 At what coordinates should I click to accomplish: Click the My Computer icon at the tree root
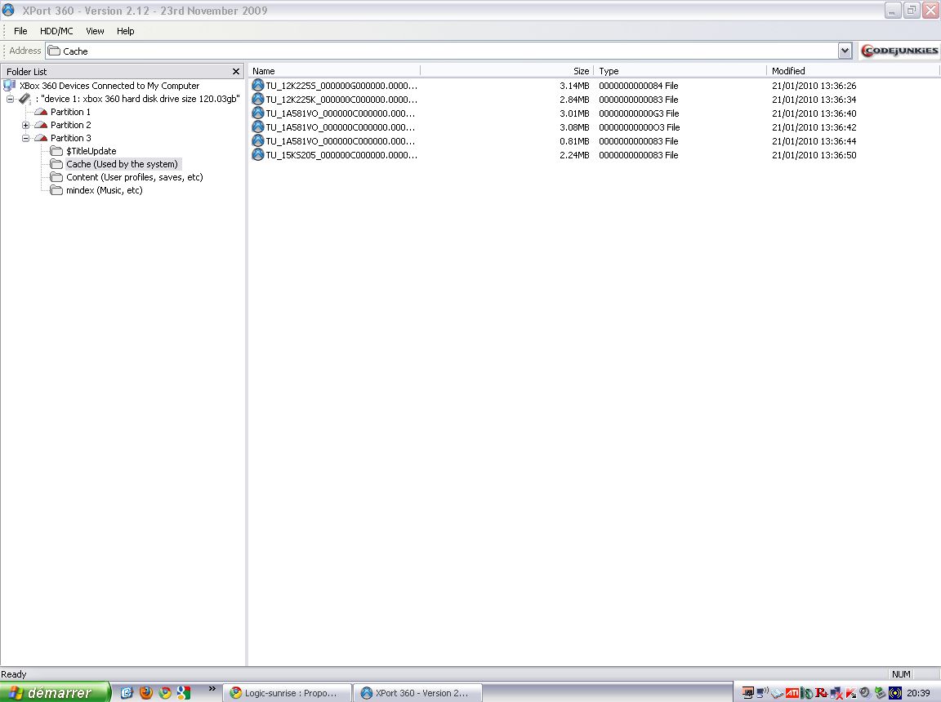[10, 86]
